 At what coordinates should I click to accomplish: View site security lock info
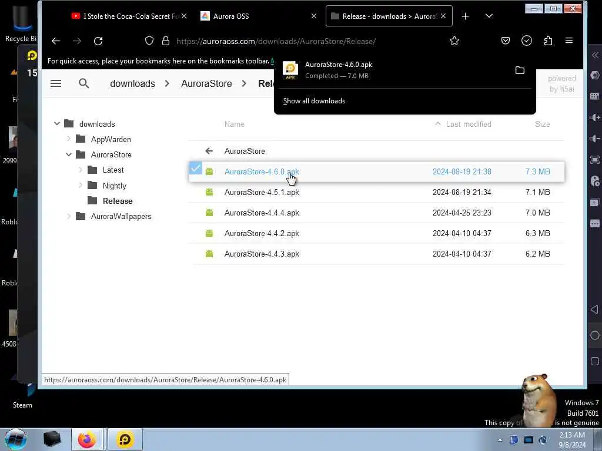[x=165, y=41]
